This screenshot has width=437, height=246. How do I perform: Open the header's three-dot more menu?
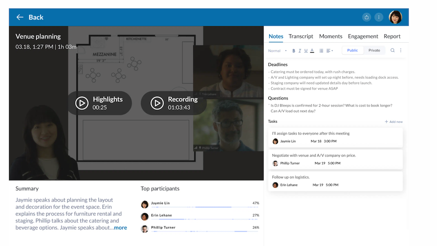tap(379, 17)
